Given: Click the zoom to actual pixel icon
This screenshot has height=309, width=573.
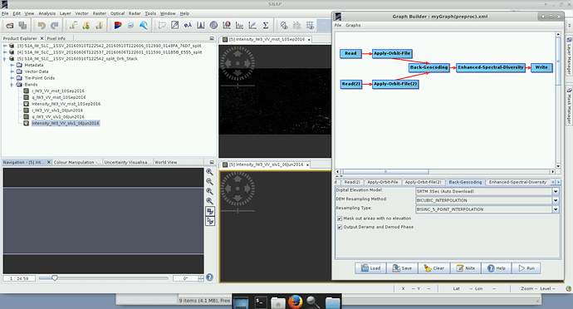Looking at the screenshot, I should click(210, 191).
